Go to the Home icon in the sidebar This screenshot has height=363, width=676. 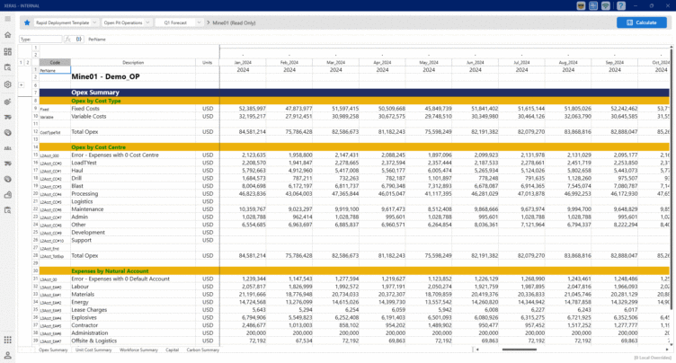(8, 35)
